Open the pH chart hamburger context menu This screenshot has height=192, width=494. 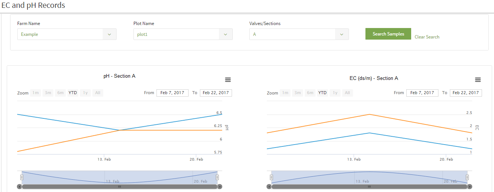coord(228,80)
